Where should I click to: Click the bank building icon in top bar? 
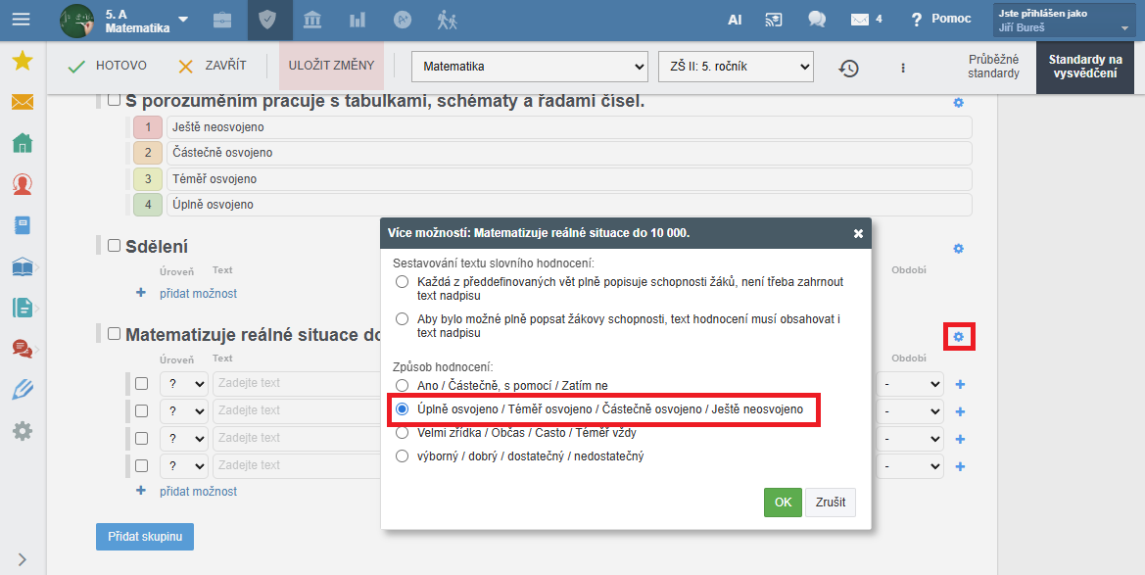312,20
